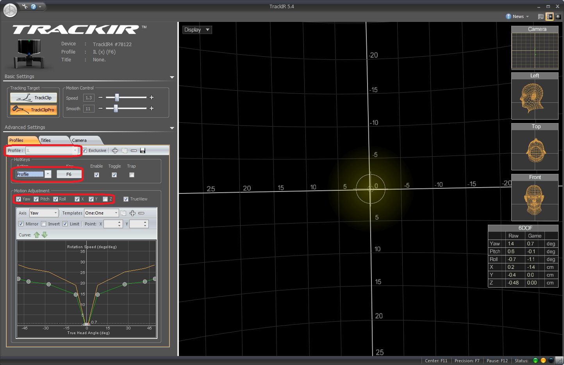Click the Speed value field 1.3
Viewport: 564px width, 365px height.
coord(89,98)
